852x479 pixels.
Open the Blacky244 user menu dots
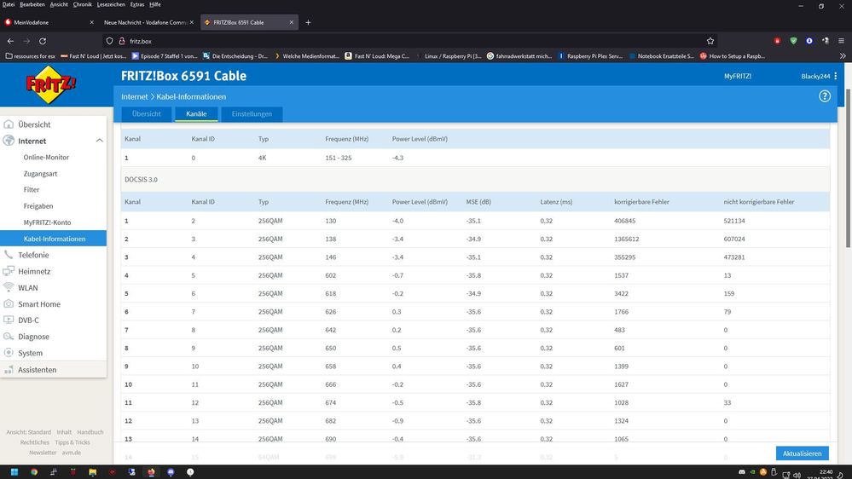pyautogui.click(x=836, y=76)
